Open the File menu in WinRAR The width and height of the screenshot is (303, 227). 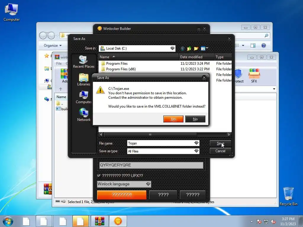[x=59, y=64]
